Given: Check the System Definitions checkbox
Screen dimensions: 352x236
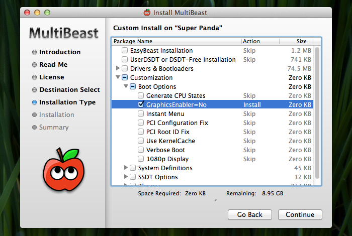Looking at the screenshot, I should point(133,168).
